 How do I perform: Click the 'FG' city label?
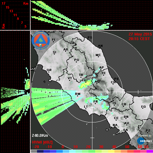(144, 107)
